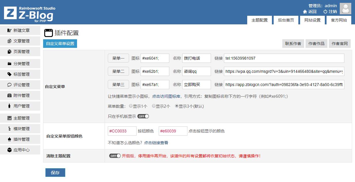Open 新建文章 to create a new article

click(x=19, y=30)
